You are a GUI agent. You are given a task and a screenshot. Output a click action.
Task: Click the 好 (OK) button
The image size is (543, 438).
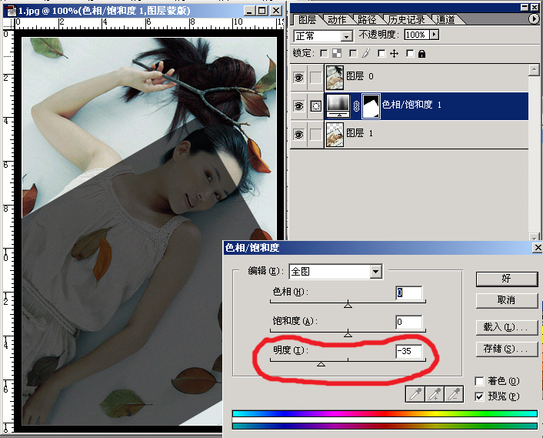[x=506, y=278]
